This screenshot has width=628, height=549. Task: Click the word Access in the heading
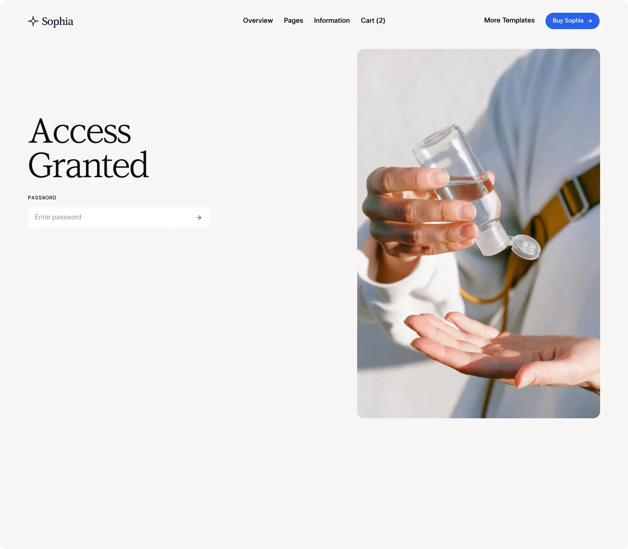pos(80,131)
